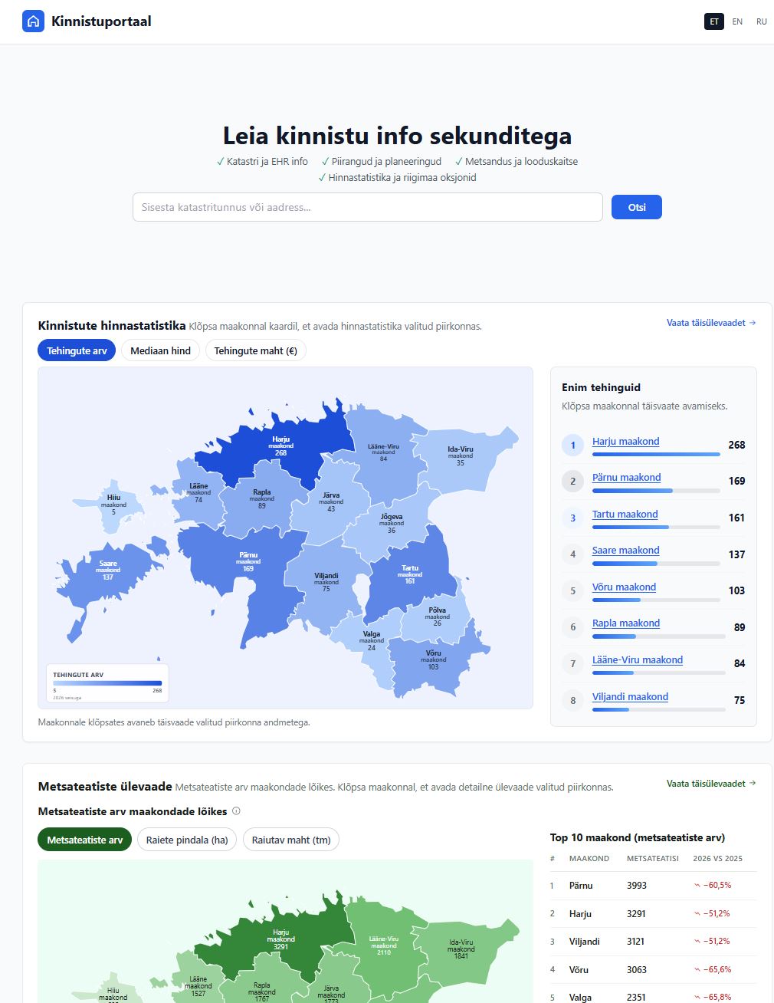
Task: Click Lääne-Viru county on price statistics map
Action: [383, 452]
